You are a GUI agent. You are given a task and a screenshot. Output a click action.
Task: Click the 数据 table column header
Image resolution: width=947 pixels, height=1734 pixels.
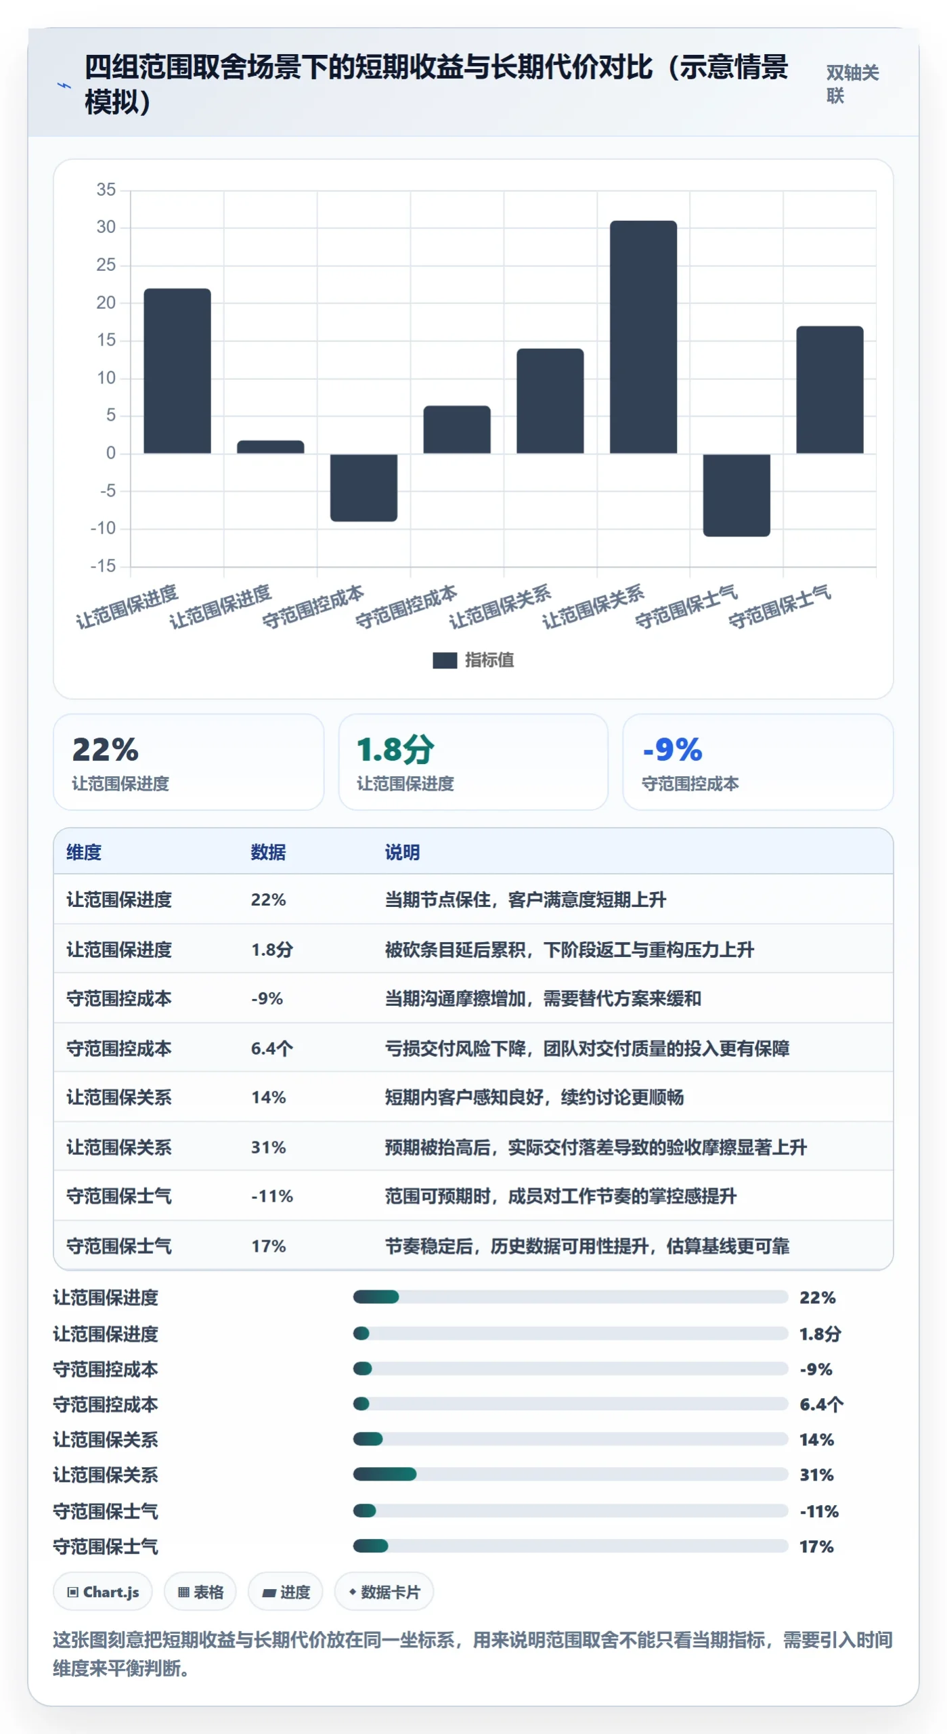coord(268,852)
